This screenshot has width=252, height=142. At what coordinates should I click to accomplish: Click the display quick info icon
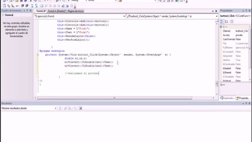pyautogui.click(x=13, y=6)
